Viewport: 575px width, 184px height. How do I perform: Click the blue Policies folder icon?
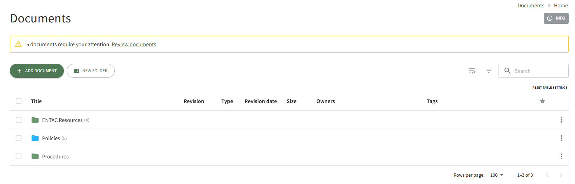click(x=35, y=138)
